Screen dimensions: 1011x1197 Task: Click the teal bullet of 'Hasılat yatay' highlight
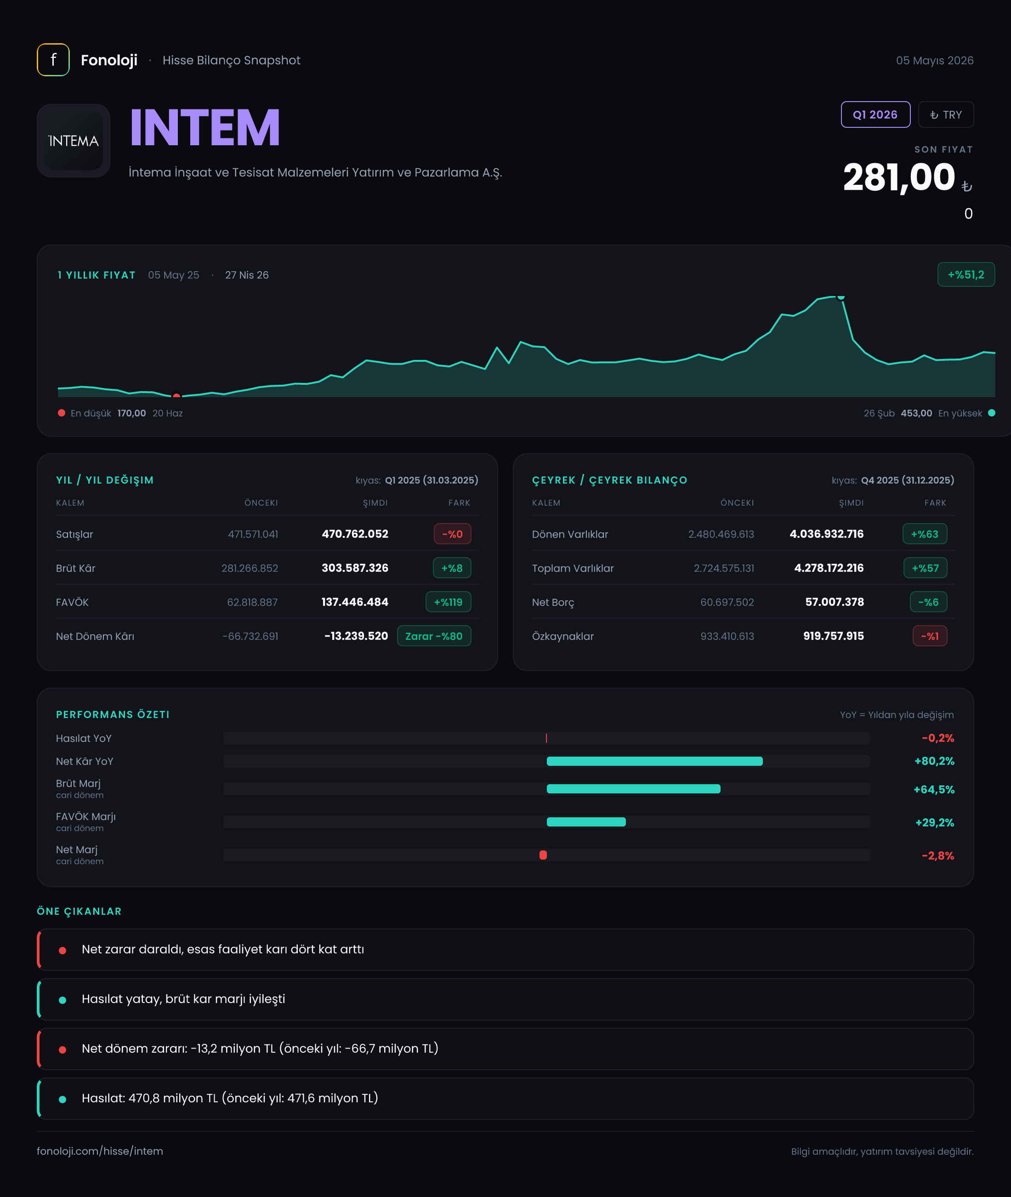62,1000
